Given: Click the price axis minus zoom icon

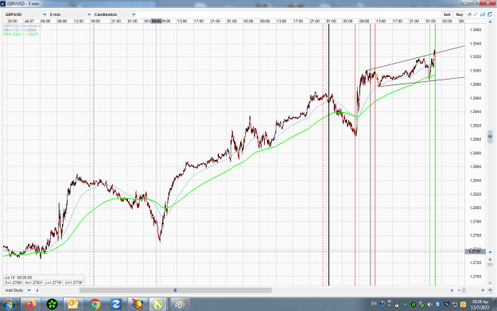Looking at the screenshot, I should click(490, 283).
